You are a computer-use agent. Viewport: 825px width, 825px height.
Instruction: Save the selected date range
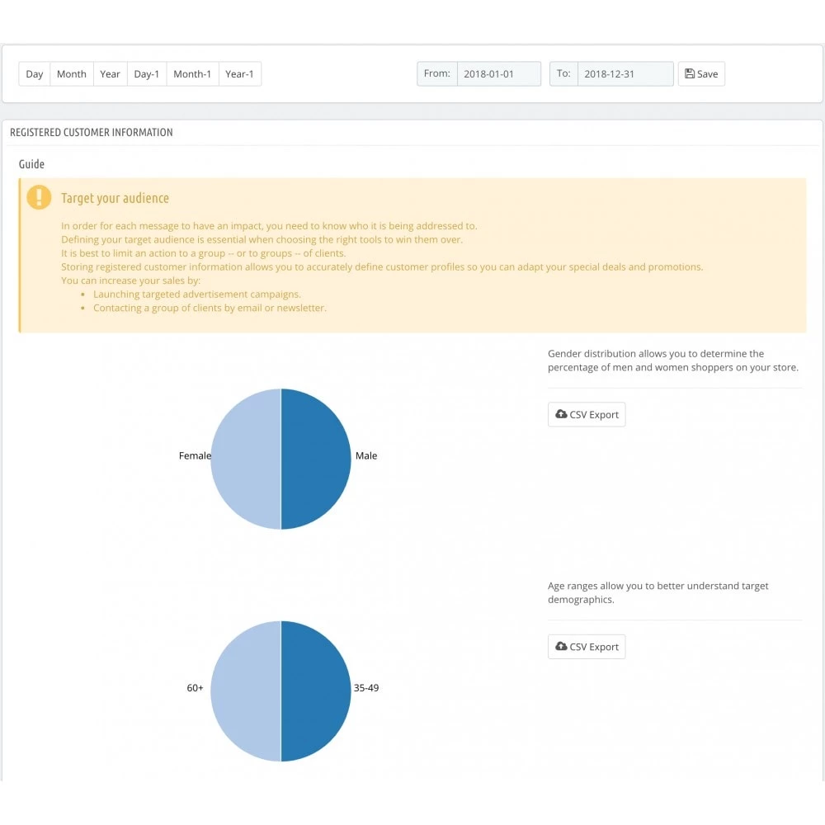click(701, 73)
